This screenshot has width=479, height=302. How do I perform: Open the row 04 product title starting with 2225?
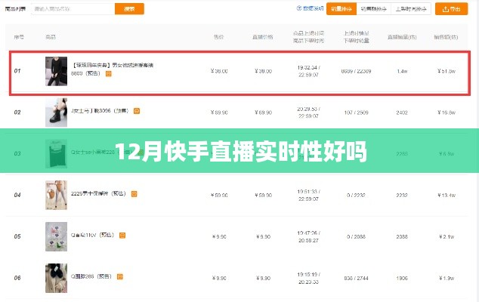coord(98,193)
